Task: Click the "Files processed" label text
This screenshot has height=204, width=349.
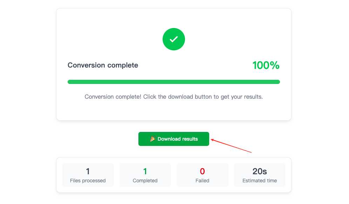Action: coord(88,181)
